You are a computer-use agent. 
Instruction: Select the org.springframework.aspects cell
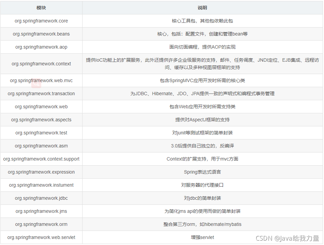click(41, 120)
